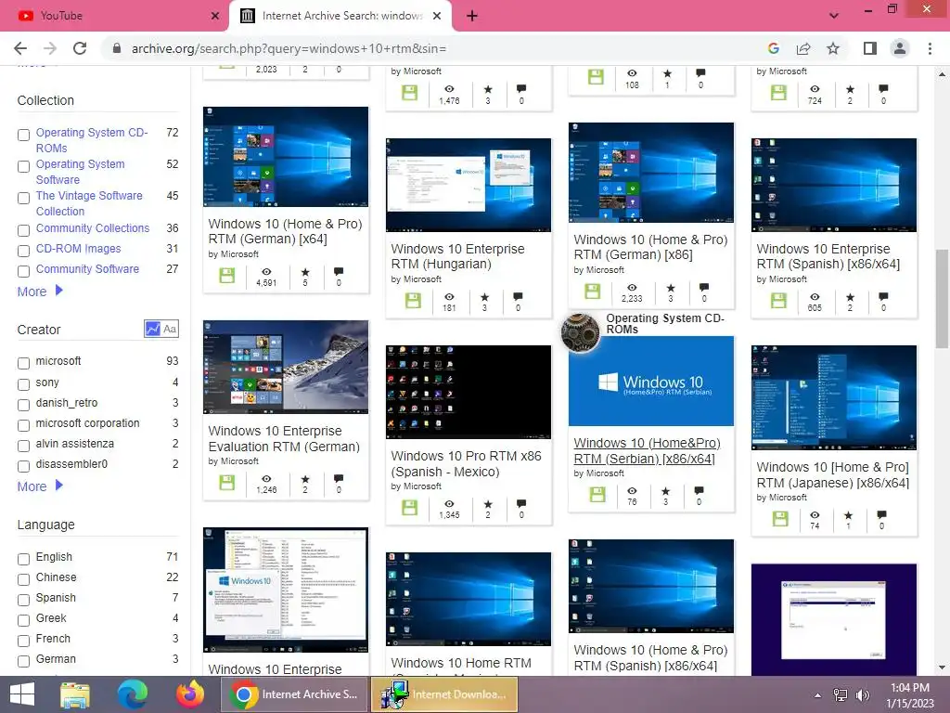Open Chrome three-dot menu
950x713 pixels.
[930, 48]
